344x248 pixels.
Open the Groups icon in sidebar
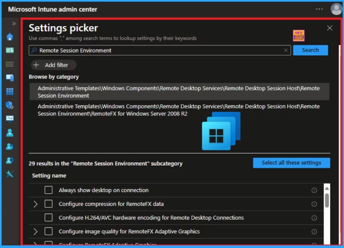click(x=10, y=146)
